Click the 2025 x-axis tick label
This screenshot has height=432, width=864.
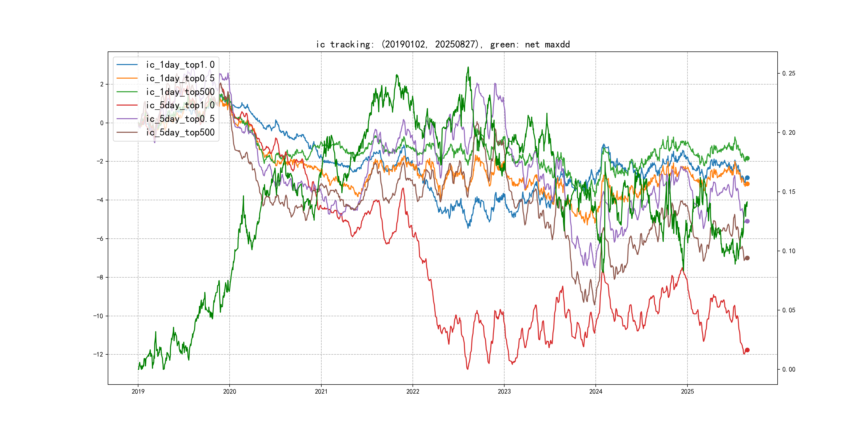tap(687, 391)
